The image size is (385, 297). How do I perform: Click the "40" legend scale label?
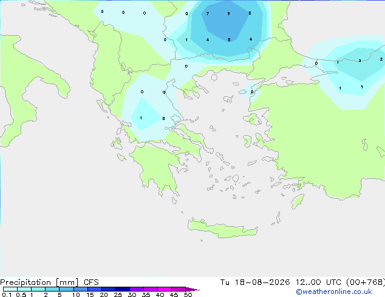click(160, 295)
